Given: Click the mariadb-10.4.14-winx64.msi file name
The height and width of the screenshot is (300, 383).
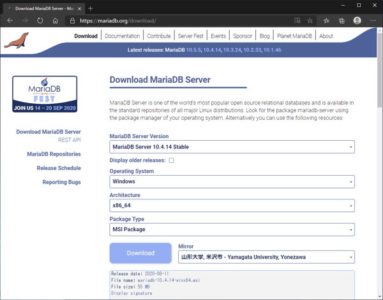Looking at the screenshot, I should tap(169, 280).
